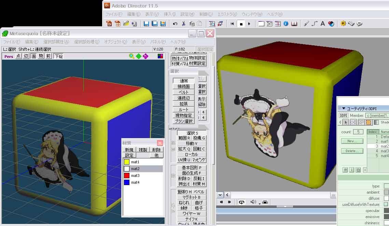
Task: Open Director's ウィンドウ menu
Action: (x=252, y=14)
